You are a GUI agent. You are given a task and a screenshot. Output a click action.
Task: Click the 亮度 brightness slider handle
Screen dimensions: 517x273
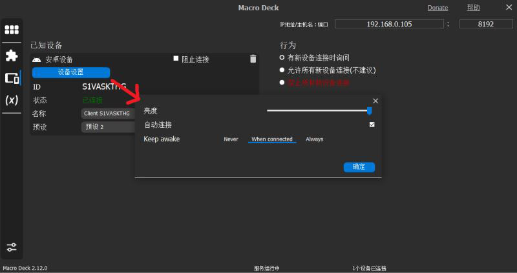[x=369, y=110]
